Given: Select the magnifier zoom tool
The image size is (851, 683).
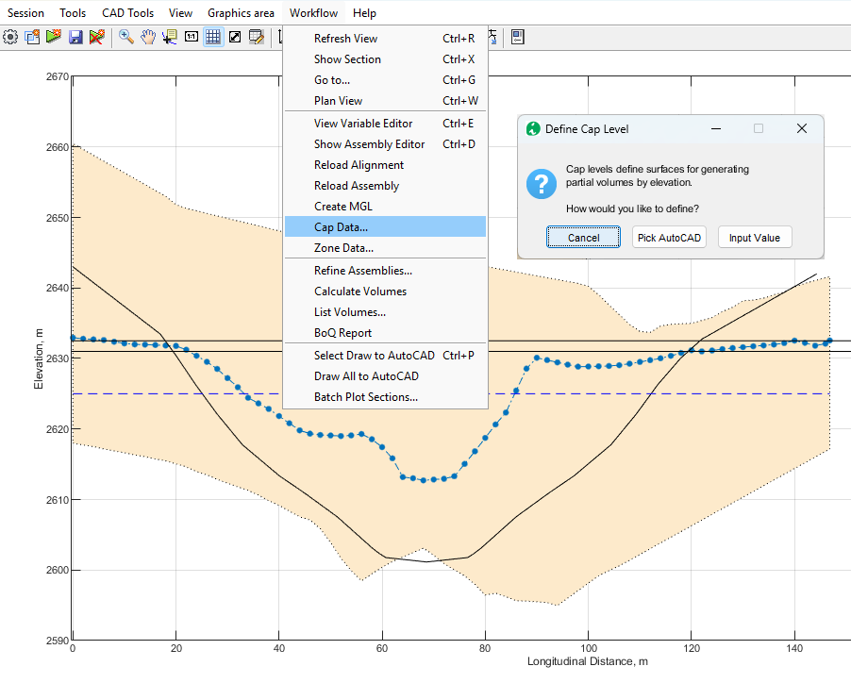Looking at the screenshot, I should point(125,38).
